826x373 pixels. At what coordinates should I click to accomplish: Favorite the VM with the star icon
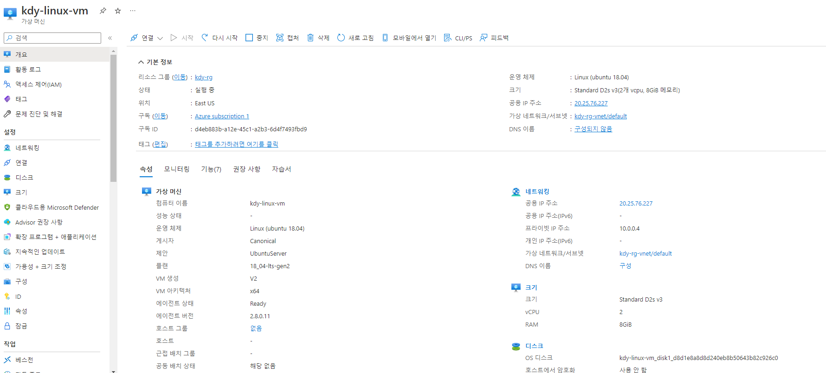click(118, 11)
